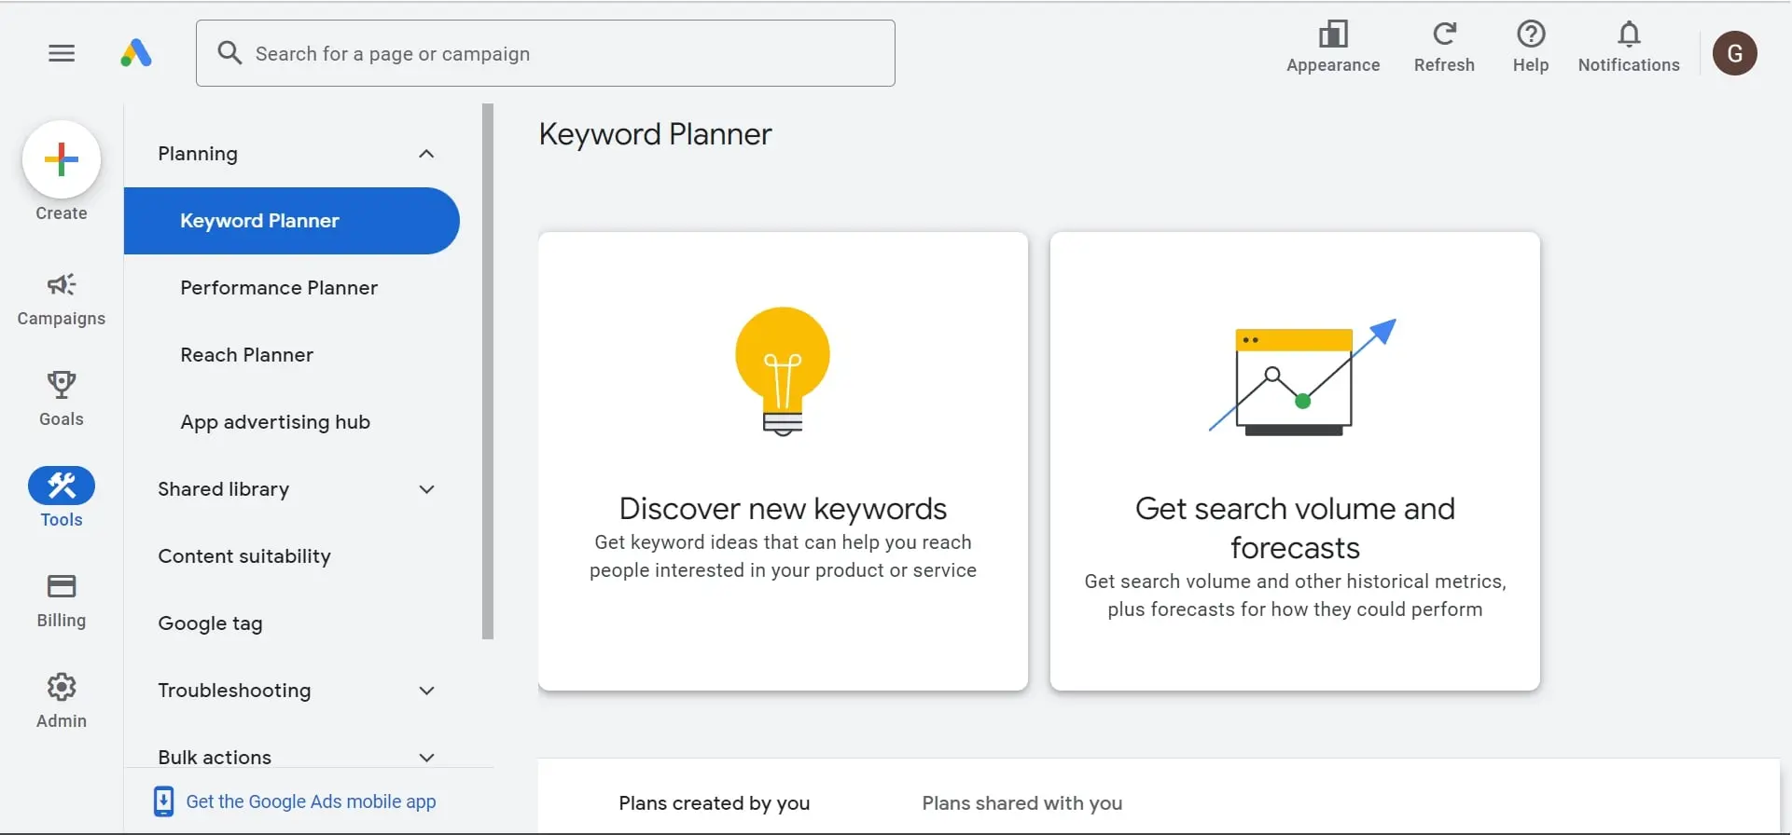Open Admin gear icon
Viewport: 1792px width, 835px height.
pyautogui.click(x=62, y=688)
